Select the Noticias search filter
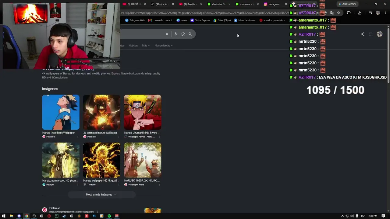Screen dimensions: 390x219 coord(133,46)
